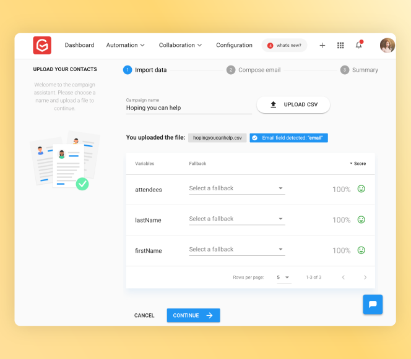
Task: Click the Variables column header
Action: pos(144,164)
